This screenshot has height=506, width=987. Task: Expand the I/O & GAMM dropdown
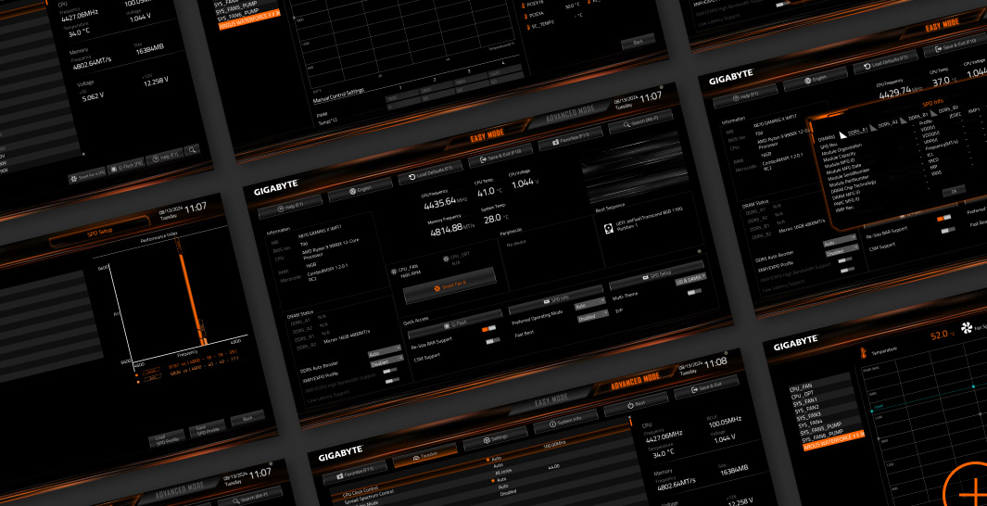[x=690, y=277]
